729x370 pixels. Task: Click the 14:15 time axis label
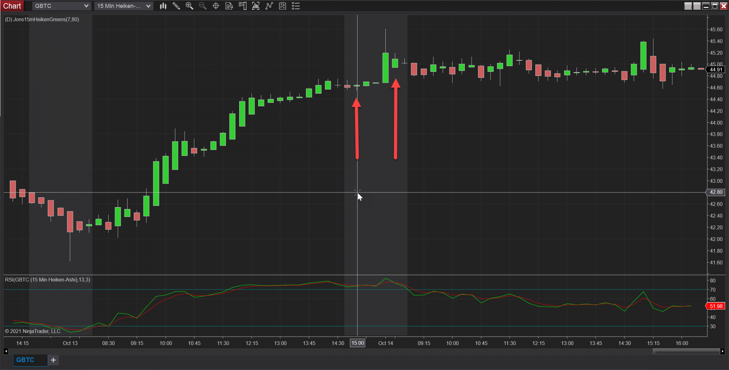coord(22,343)
